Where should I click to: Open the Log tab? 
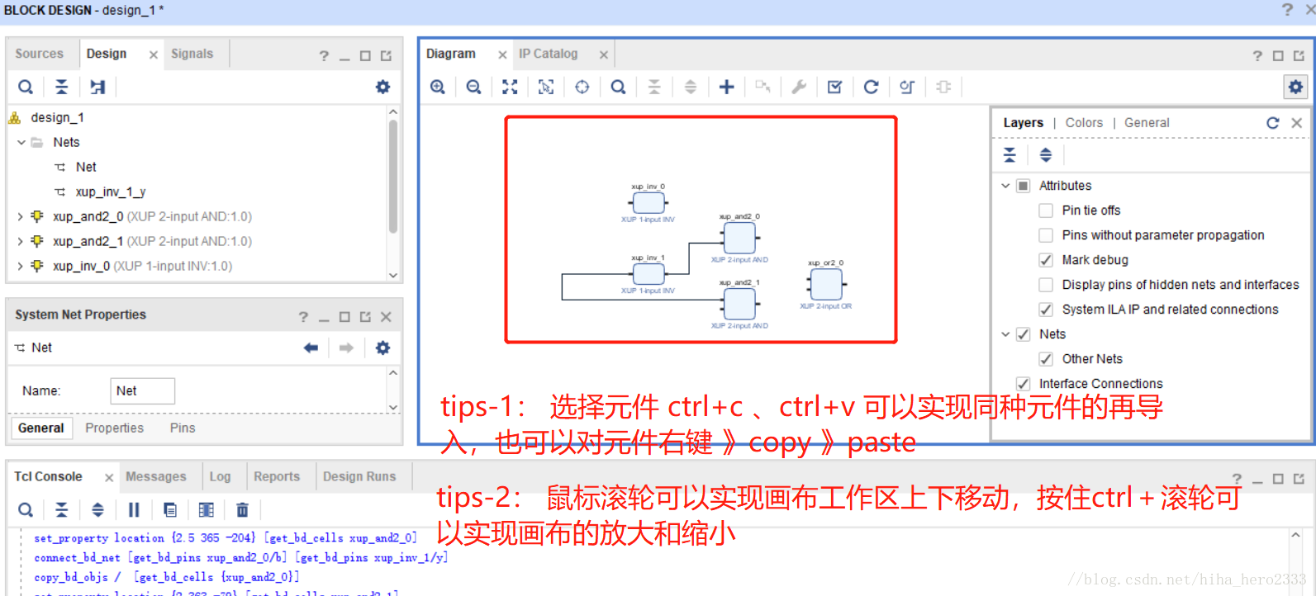tap(220, 476)
